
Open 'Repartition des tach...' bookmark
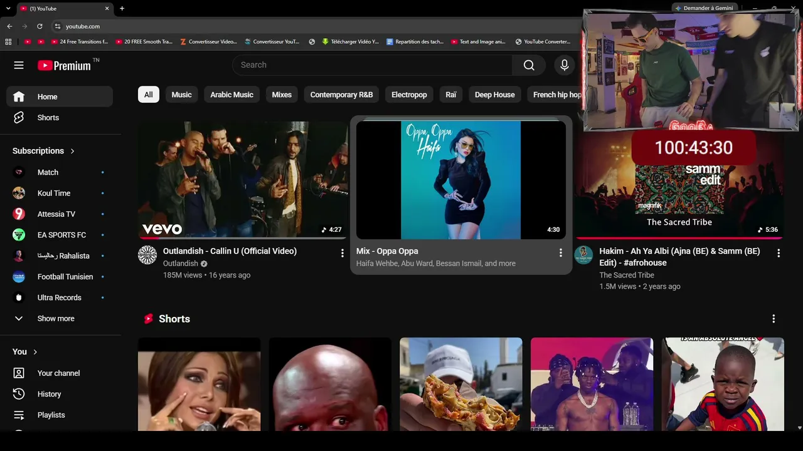coord(415,42)
